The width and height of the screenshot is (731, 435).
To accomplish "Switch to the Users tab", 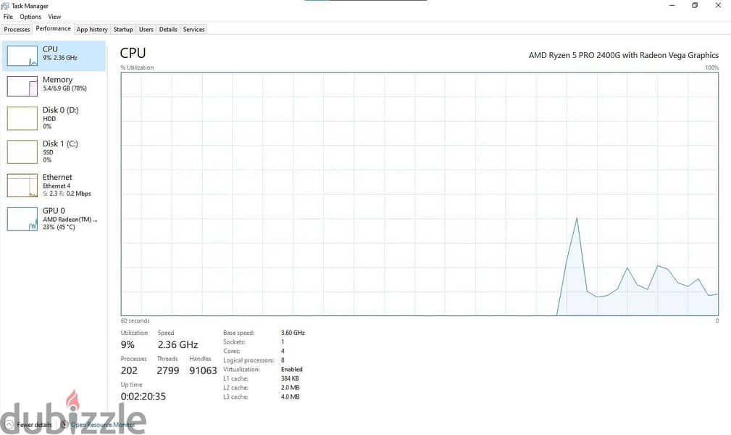I will (x=146, y=30).
